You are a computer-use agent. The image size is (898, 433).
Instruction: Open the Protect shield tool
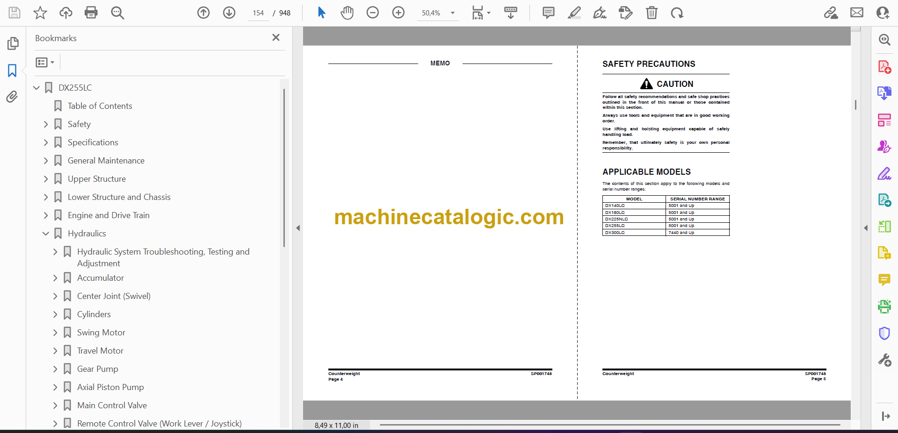click(884, 334)
